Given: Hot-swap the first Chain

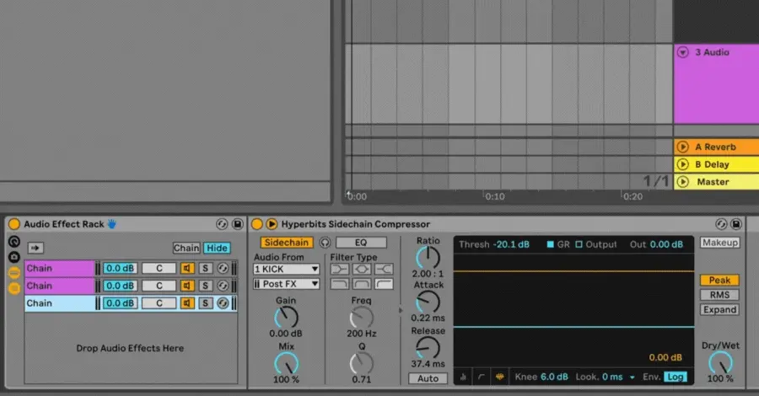Looking at the screenshot, I should pyautogui.click(x=223, y=268).
